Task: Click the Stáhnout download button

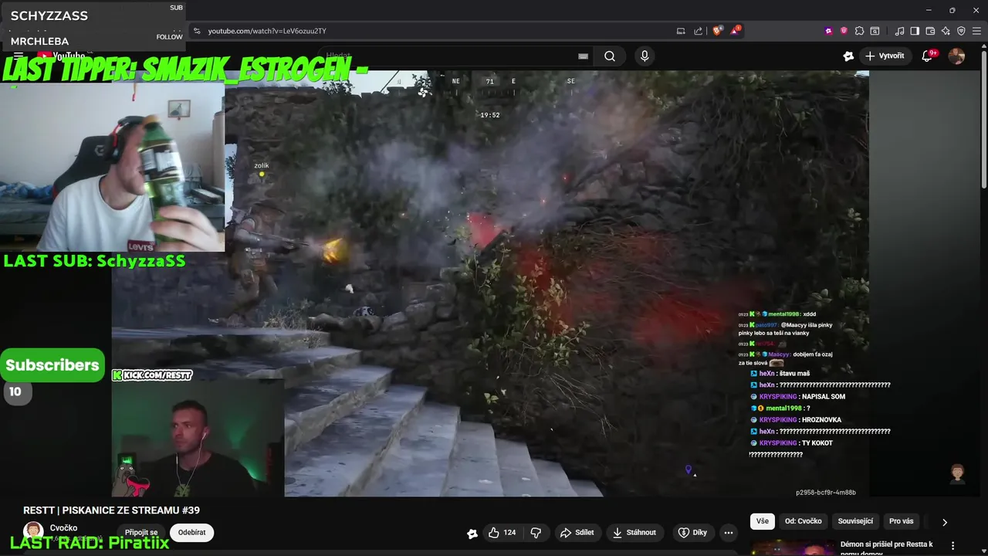Action: pyautogui.click(x=634, y=532)
